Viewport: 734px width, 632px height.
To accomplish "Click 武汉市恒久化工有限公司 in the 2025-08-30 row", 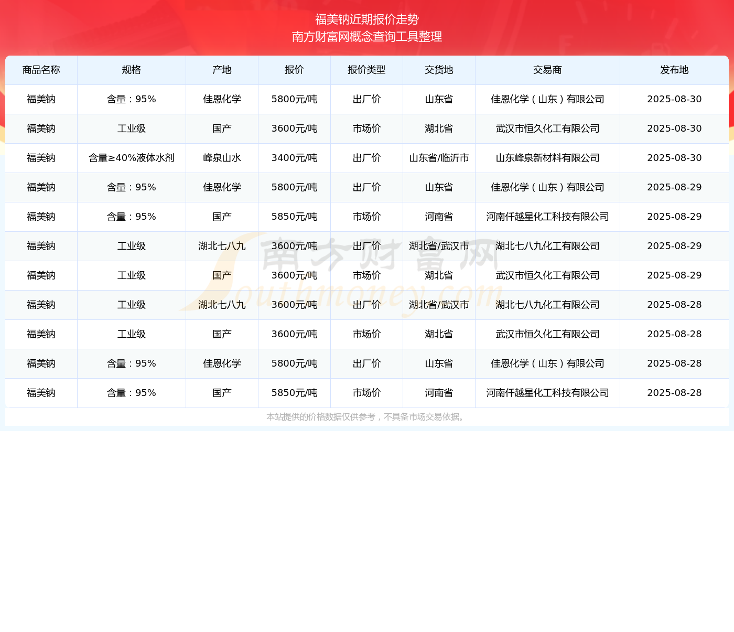I will (x=547, y=128).
